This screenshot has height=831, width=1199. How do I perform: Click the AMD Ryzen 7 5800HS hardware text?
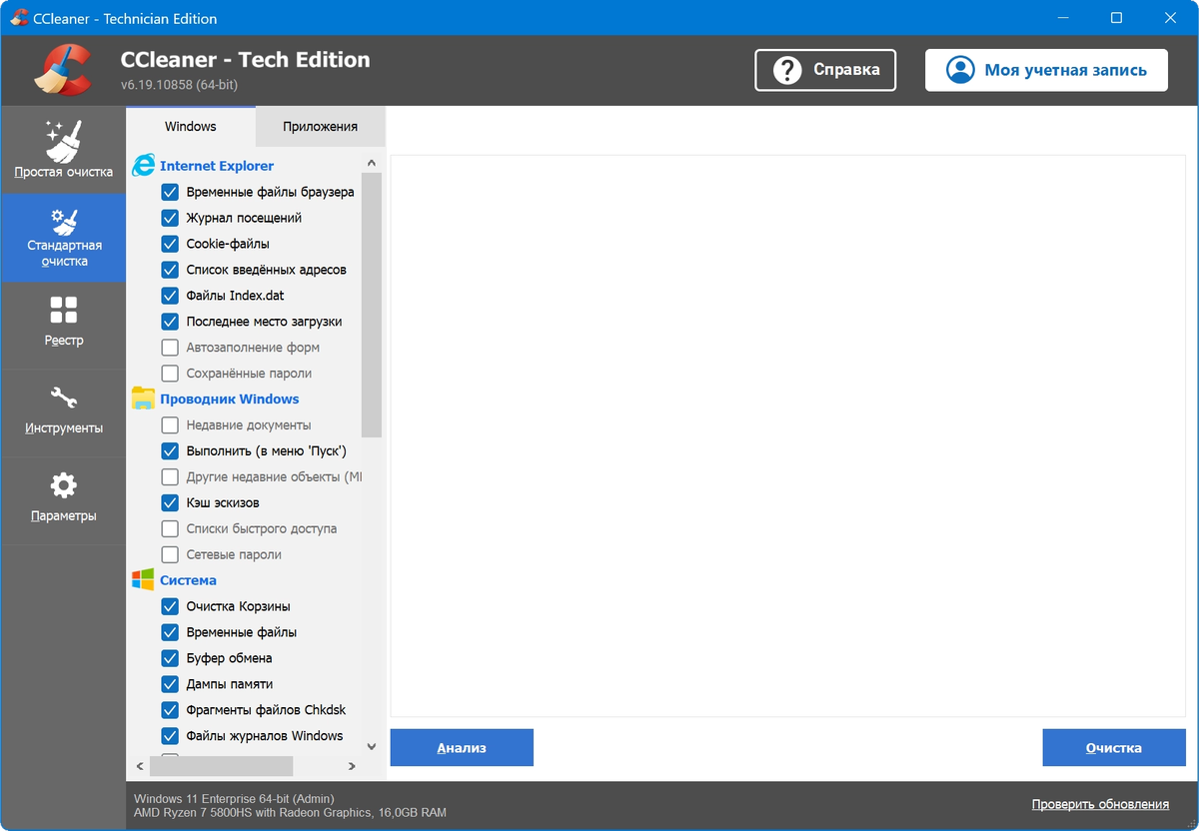pos(290,813)
